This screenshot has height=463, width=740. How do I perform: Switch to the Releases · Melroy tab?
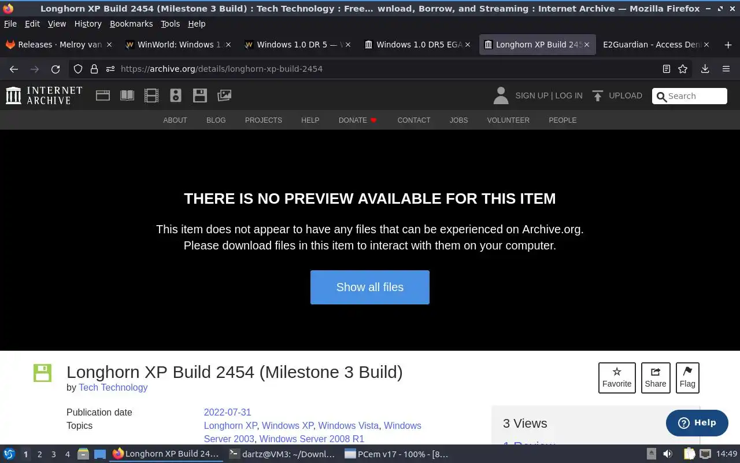coord(58,45)
